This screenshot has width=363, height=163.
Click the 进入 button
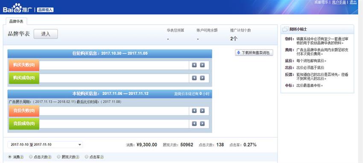pyautogui.click(x=46, y=34)
